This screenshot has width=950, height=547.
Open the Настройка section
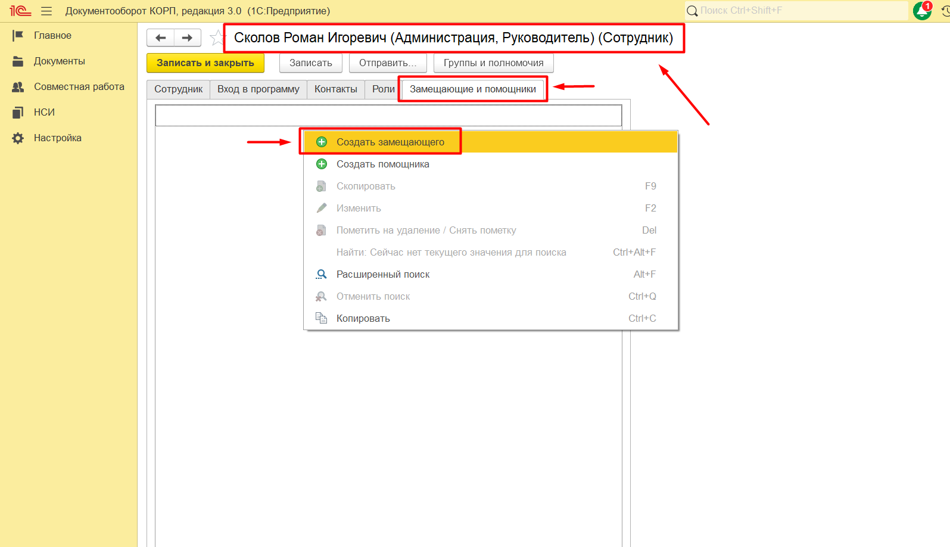[58, 138]
